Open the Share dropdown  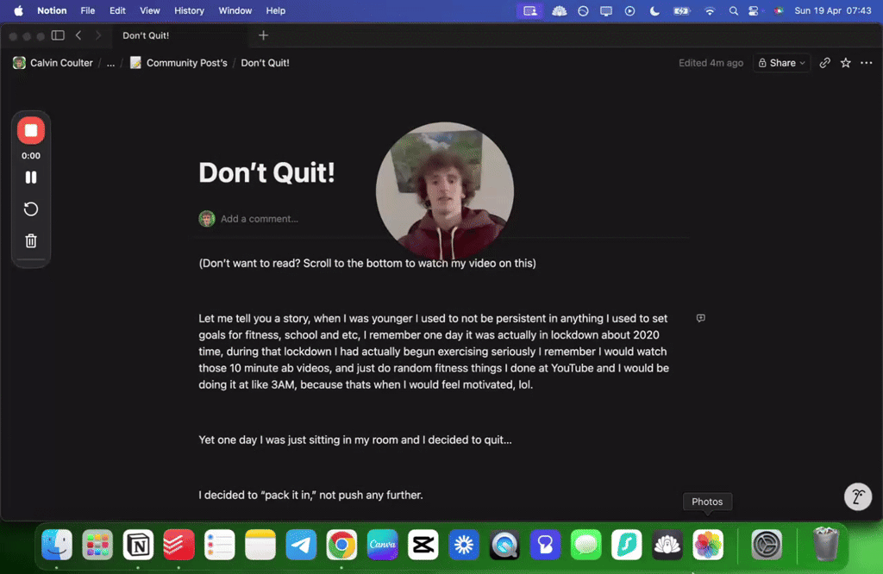click(x=781, y=63)
